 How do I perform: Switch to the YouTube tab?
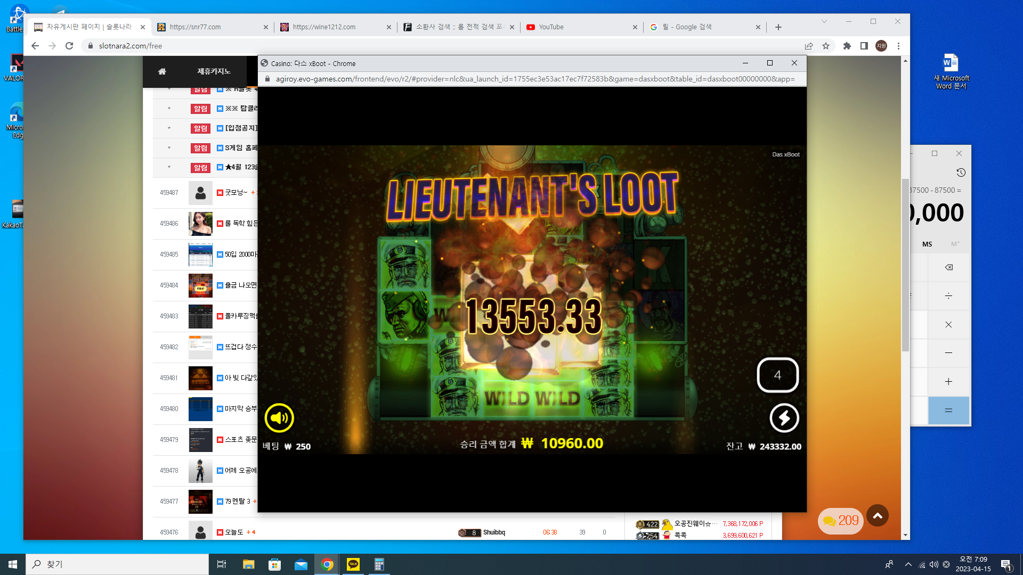pyautogui.click(x=582, y=27)
